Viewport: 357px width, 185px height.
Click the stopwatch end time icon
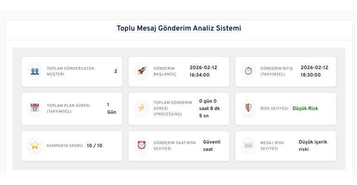coord(249,72)
